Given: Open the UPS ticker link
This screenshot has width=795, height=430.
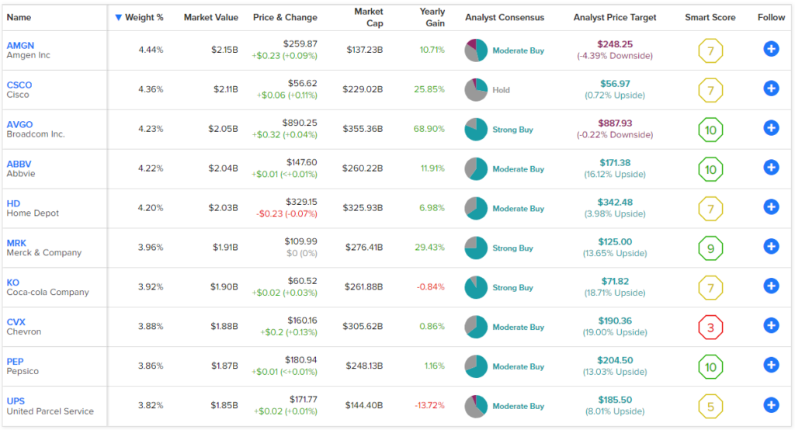Looking at the screenshot, I should click(x=16, y=401).
